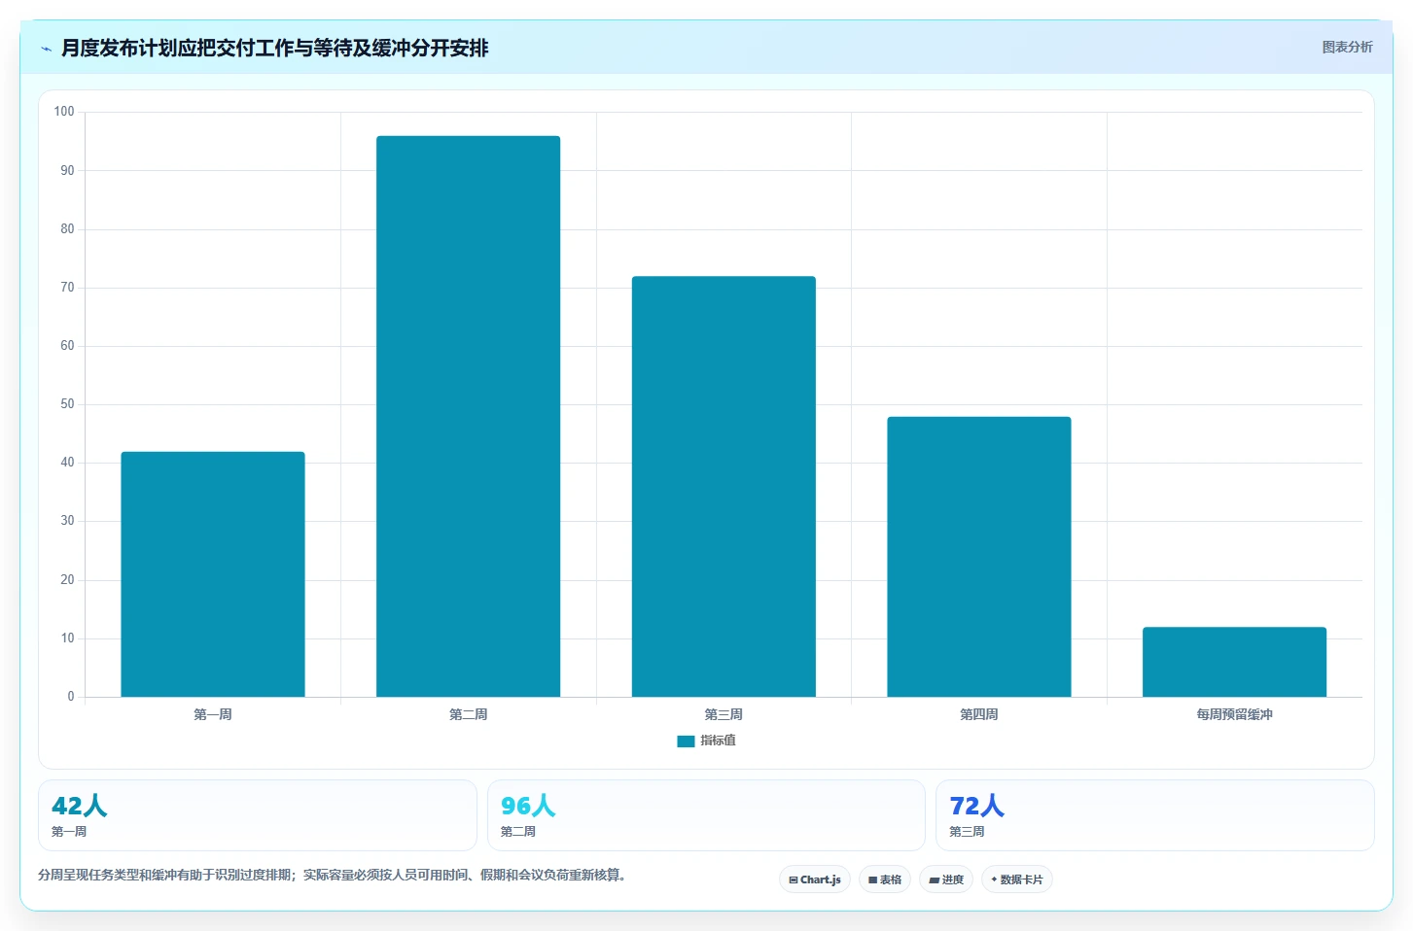This screenshot has width=1413, height=931.
Task: Click the y-axis value 100
Action: tap(64, 112)
